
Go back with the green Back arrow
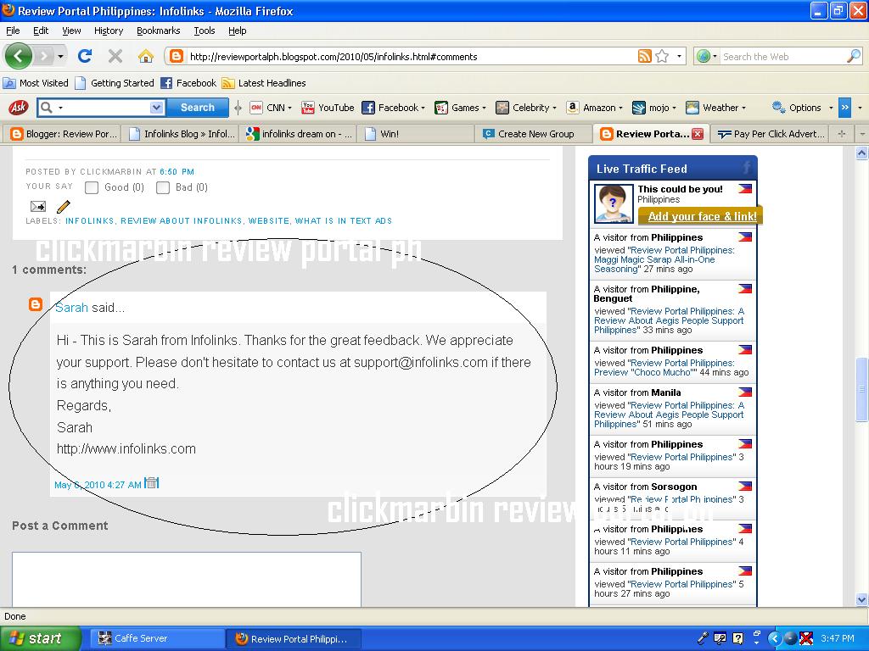[x=19, y=56]
